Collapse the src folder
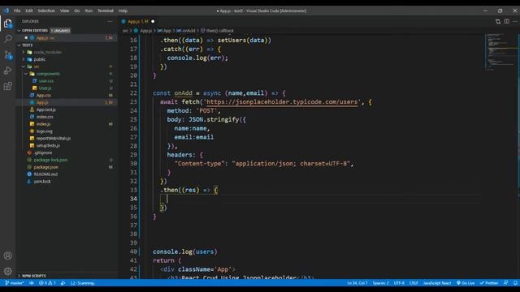The height and width of the screenshot is (292, 520). click(36, 67)
